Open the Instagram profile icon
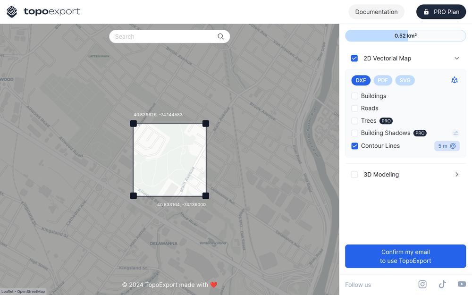 [422, 284]
